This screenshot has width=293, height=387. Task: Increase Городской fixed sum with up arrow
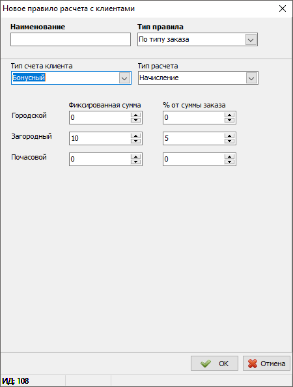point(135,115)
